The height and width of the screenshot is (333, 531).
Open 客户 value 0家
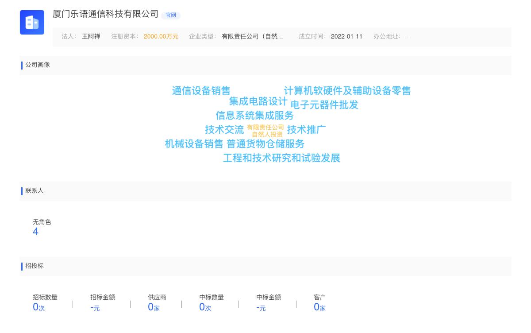point(319,307)
